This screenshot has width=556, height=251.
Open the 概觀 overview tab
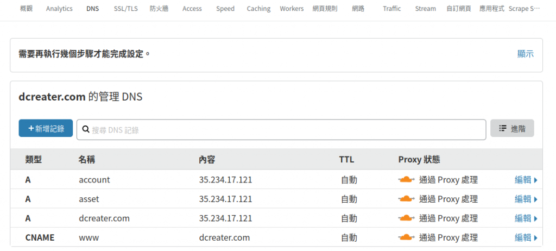pyautogui.click(x=27, y=9)
